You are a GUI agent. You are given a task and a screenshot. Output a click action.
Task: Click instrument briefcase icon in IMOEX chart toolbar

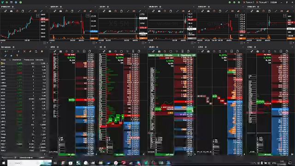[x=11, y=11]
